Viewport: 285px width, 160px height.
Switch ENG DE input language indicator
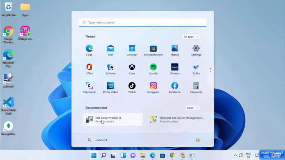pos(248,155)
